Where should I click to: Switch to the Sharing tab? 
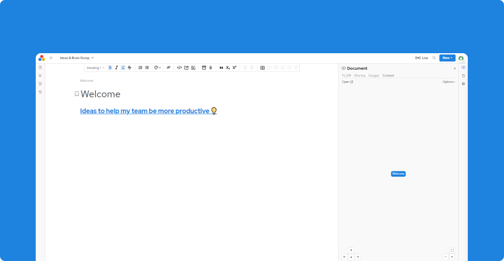tap(360, 76)
